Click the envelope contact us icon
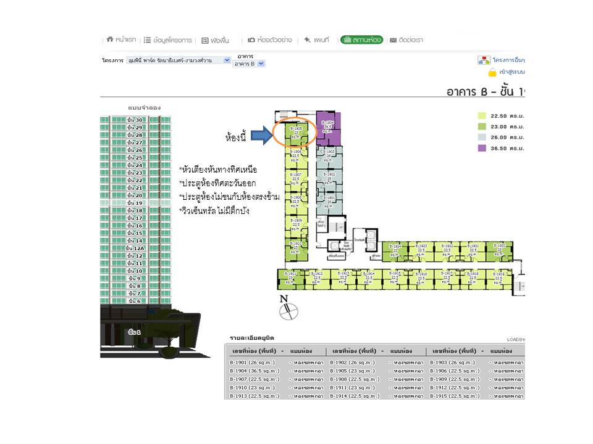593x444 pixels. coord(393,40)
